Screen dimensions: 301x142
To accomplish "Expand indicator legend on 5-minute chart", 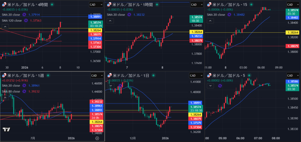I will 210,85.
